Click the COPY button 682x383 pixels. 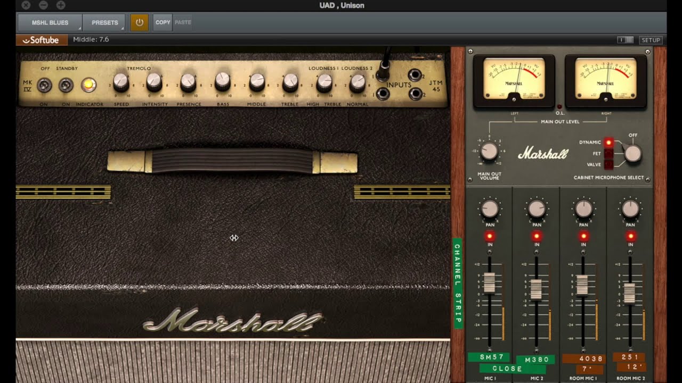163,22
